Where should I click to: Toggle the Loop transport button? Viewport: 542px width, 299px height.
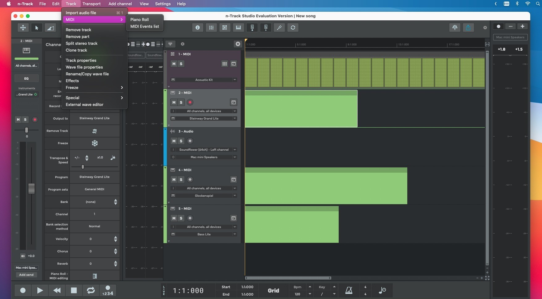[91, 290]
